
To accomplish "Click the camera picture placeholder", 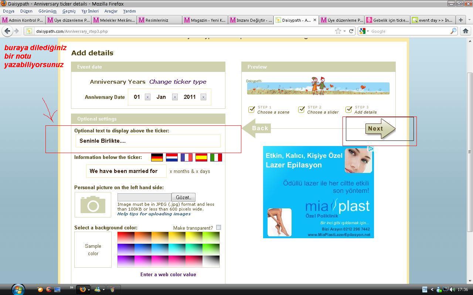I will click(x=93, y=205).
